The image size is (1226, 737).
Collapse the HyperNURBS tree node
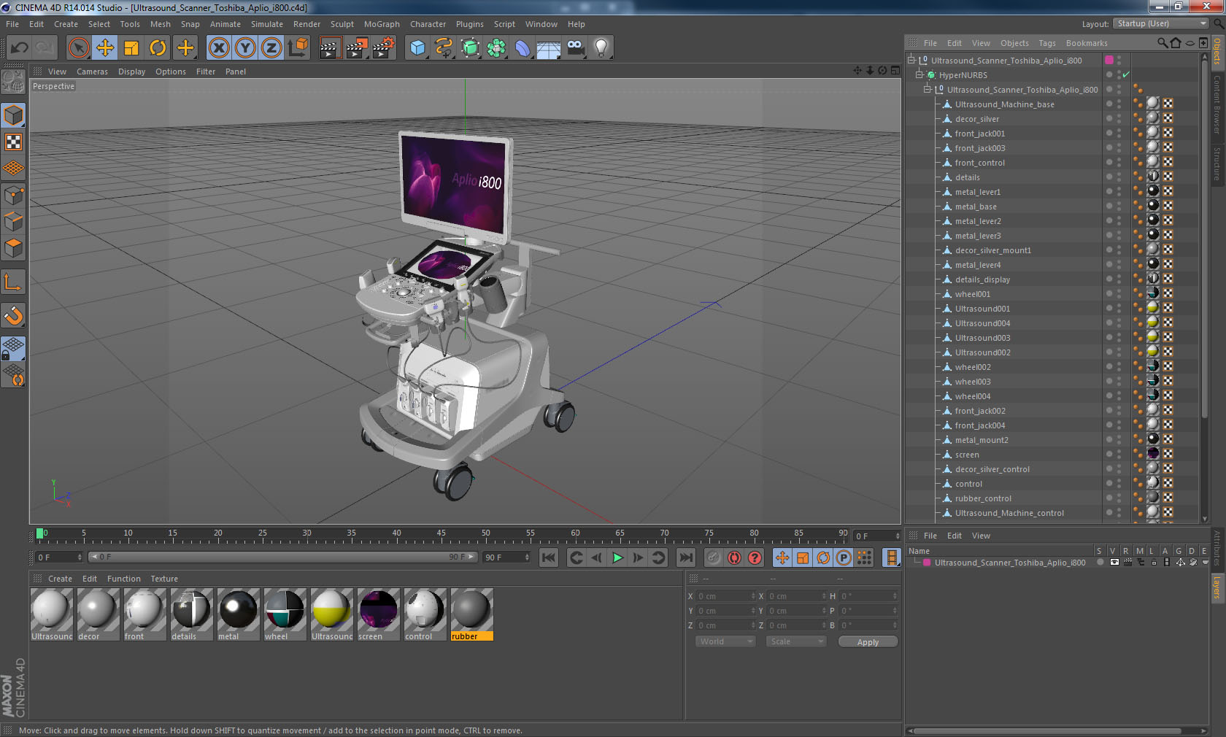(919, 74)
